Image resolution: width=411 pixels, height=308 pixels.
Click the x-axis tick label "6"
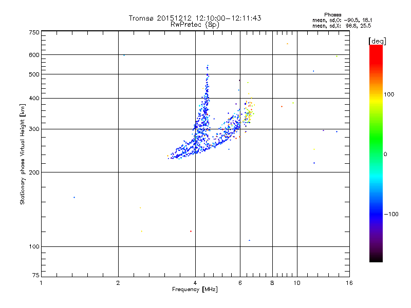pyautogui.click(x=240, y=283)
